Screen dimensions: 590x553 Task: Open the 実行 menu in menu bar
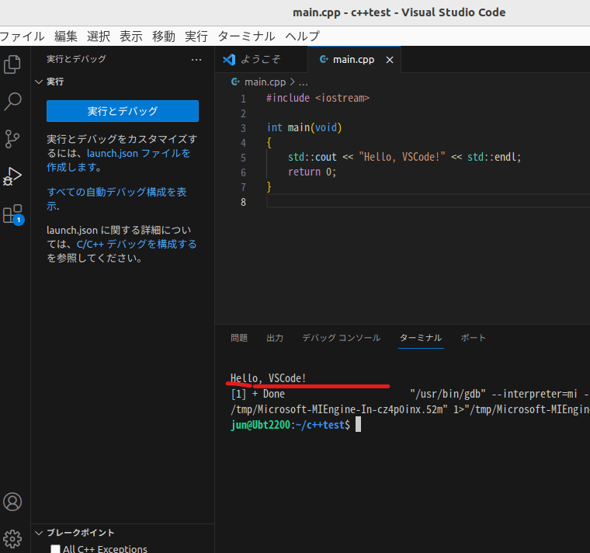[196, 37]
